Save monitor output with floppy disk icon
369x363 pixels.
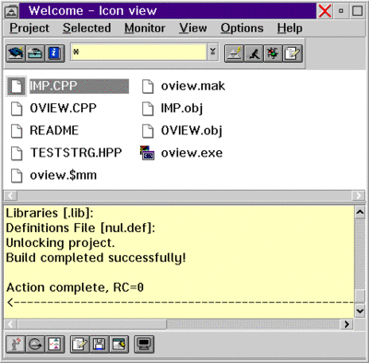point(99,345)
